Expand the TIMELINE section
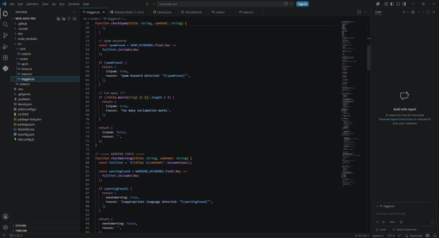This screenshot has height=238, width=439. 45,230
